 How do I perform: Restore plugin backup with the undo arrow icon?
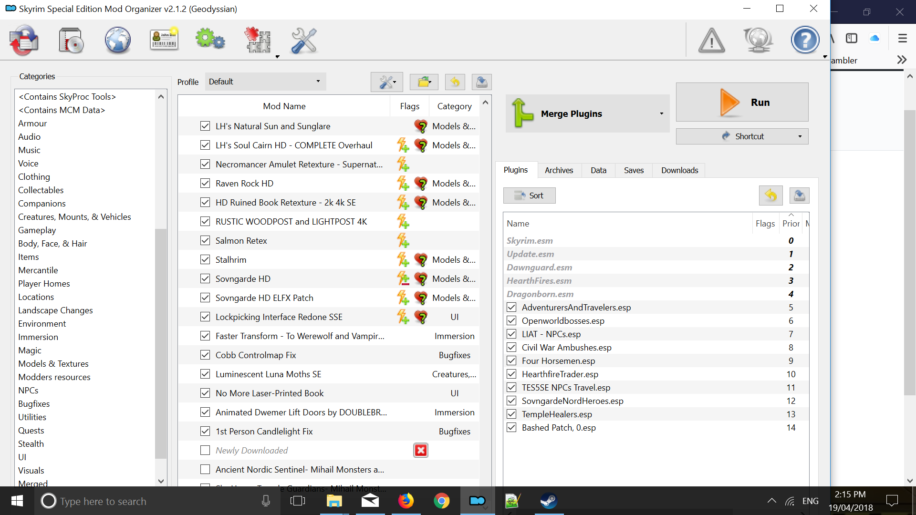[x=770, y=196]
